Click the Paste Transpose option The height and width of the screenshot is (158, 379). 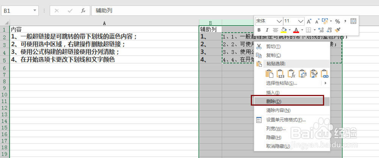(x=303, y=74)
